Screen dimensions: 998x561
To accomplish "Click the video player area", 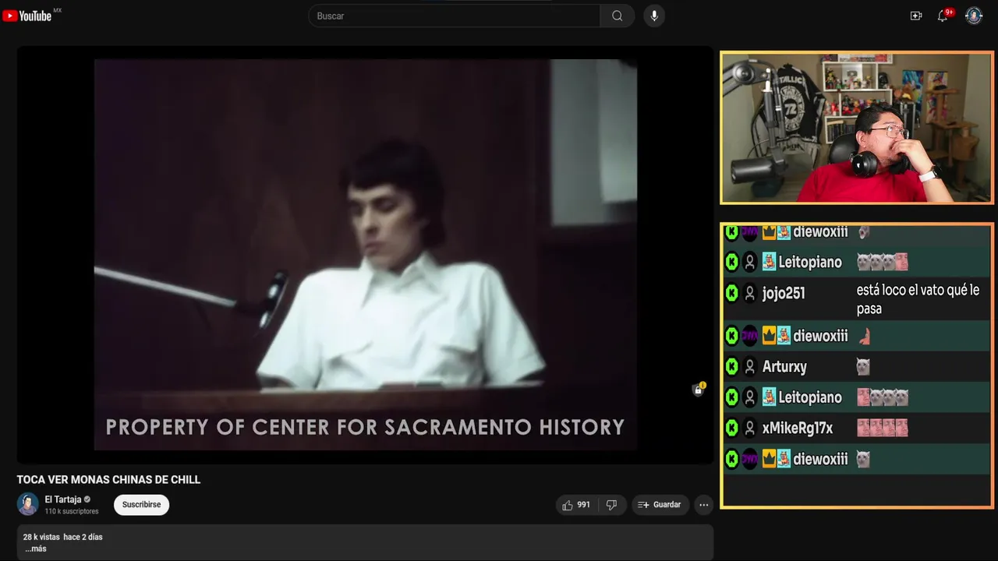I will pyautogui.click(x=365, y=255).
